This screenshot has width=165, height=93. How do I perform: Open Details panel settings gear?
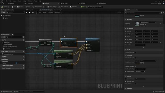(x=164, y=13)
